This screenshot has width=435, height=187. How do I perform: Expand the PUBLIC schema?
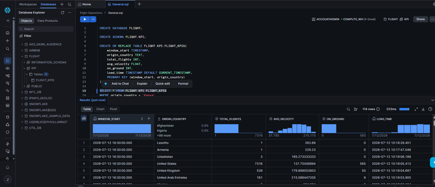pos(24,86)
